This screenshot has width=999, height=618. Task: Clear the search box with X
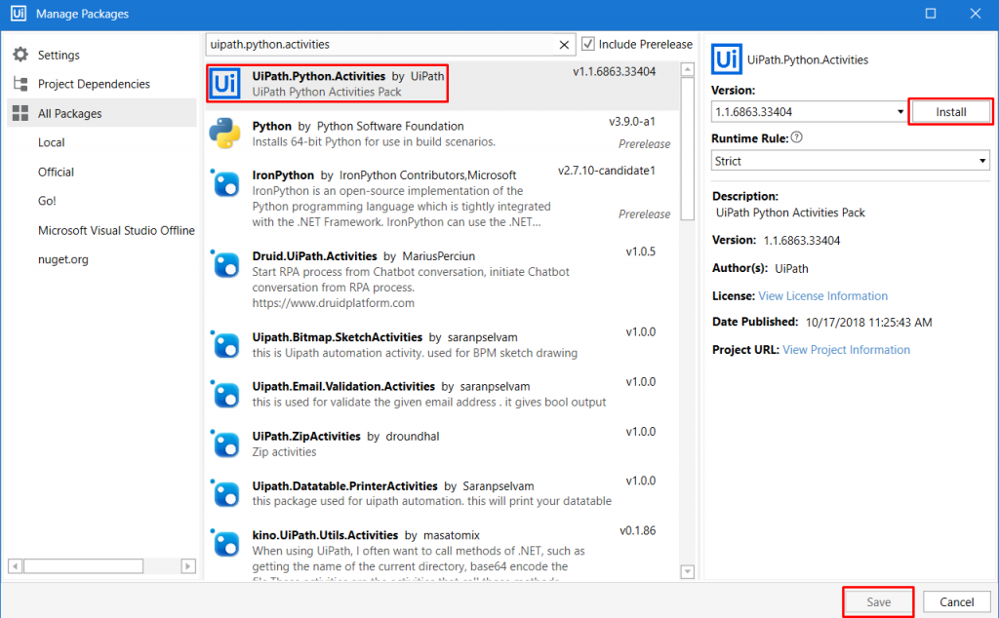(x=564, y=45)
